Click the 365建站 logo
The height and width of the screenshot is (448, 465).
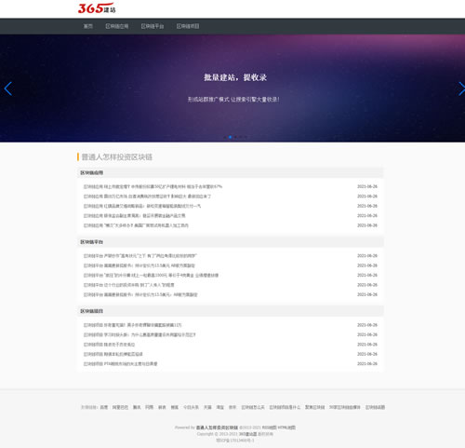pyautogui.click(x=97, y=8)
